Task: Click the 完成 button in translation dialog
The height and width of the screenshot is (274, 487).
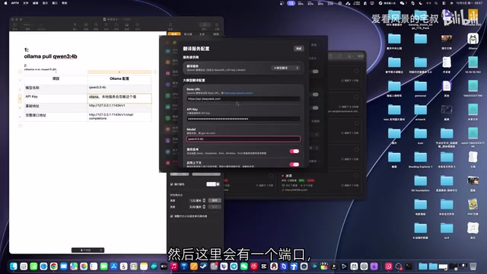Action: (298, 49)
